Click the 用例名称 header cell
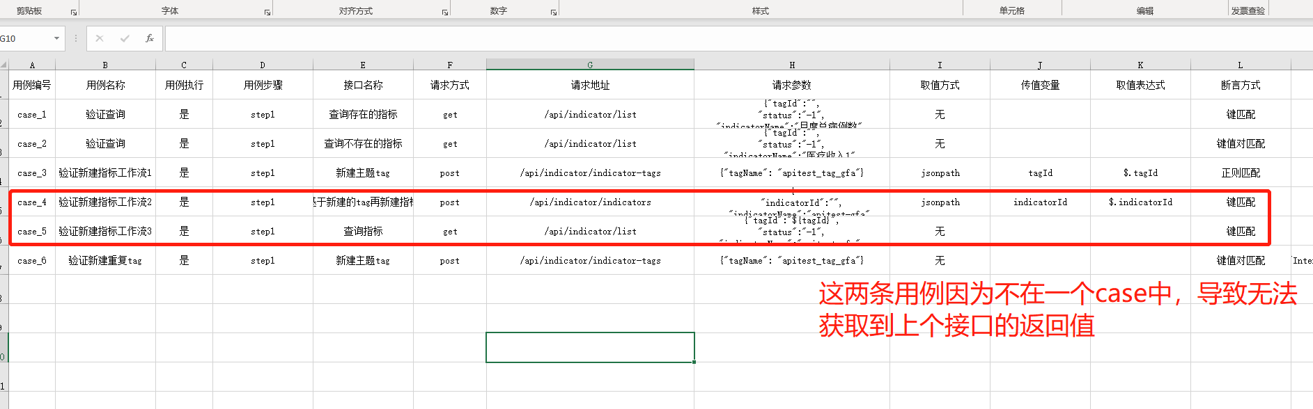 pyautogui.click(x=105, y=85)
